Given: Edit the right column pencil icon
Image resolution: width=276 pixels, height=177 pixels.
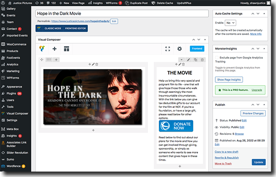Looking at the screenshot, I should click(x=180, y=64).
